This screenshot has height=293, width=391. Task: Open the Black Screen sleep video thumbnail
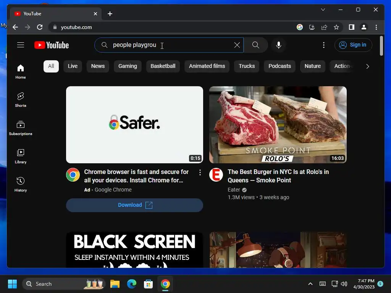pos(134,250)
